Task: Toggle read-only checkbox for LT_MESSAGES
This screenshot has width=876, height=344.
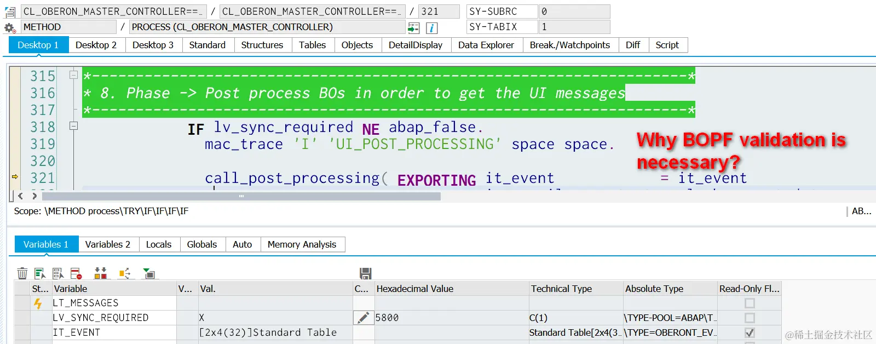Action: 750,303
